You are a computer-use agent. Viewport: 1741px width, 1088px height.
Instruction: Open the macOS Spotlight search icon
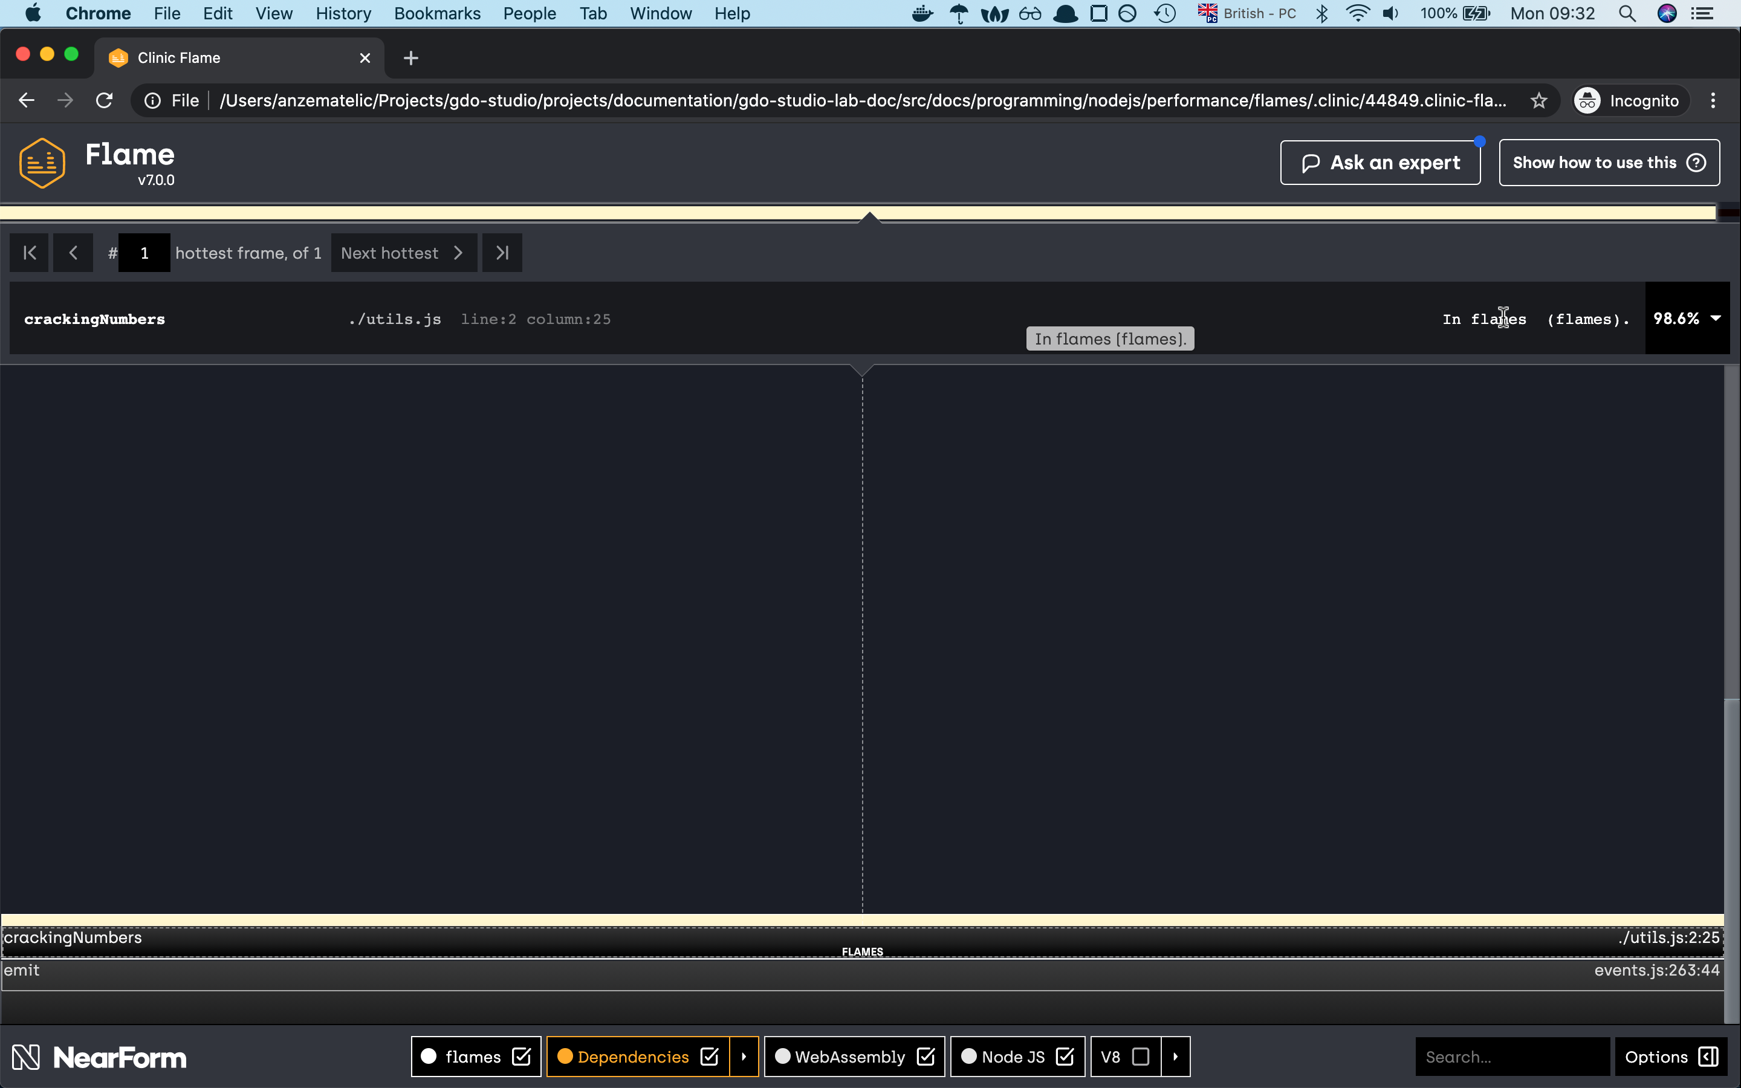click(1627, 14)
